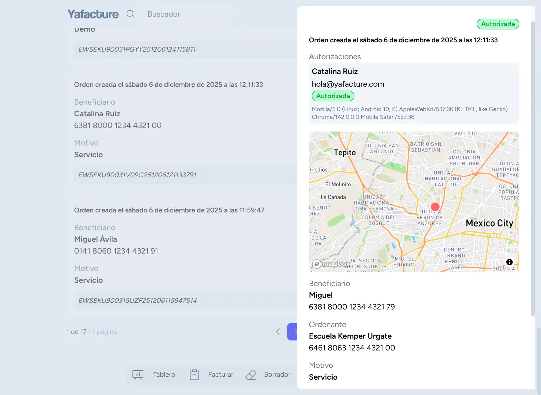Click the Yafacture logo

[x=93, y=14]
